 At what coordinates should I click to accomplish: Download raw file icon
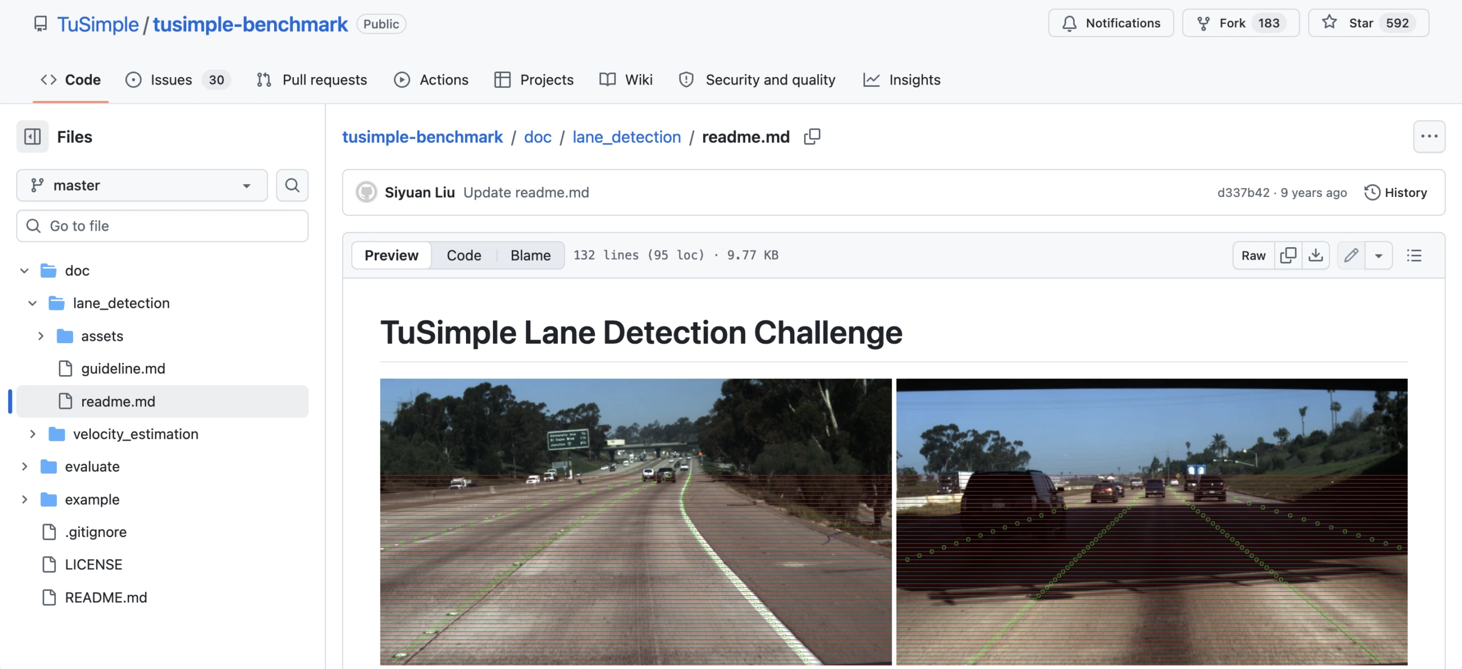[x=1316, y=255]
